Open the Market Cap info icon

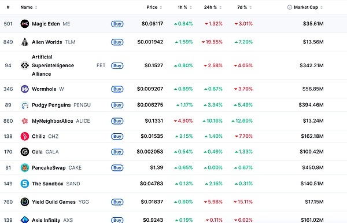pos(290,8)
